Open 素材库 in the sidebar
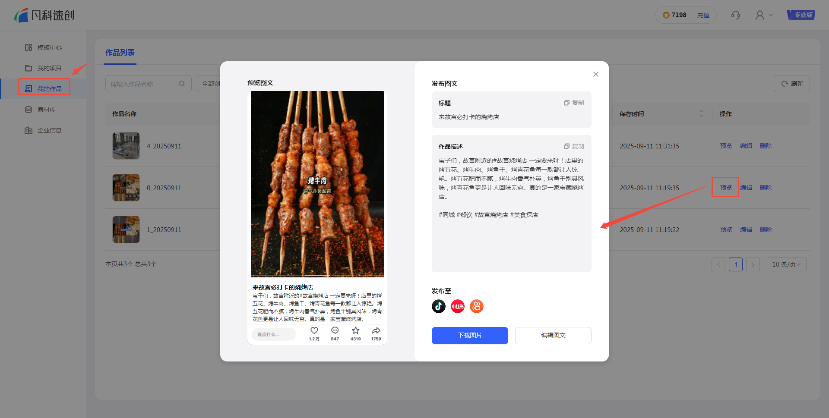This screenshot has height=418, width=829. [40, 110]
